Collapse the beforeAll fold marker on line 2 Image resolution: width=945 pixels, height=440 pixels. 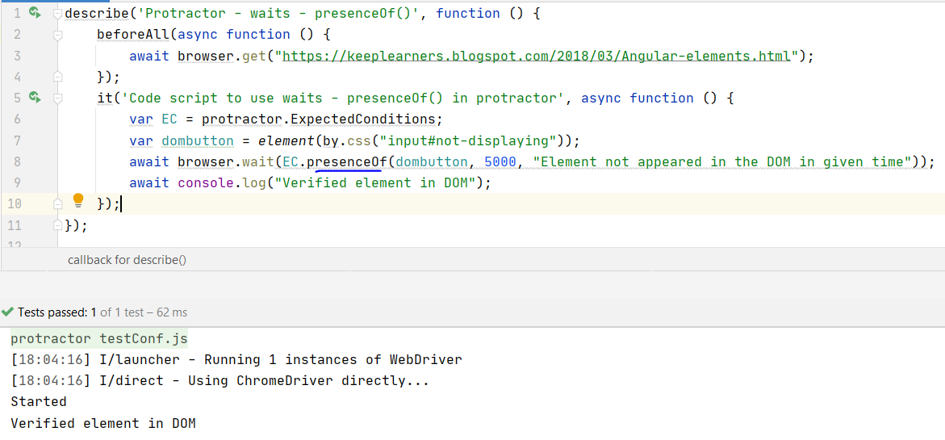pos(57,35)
